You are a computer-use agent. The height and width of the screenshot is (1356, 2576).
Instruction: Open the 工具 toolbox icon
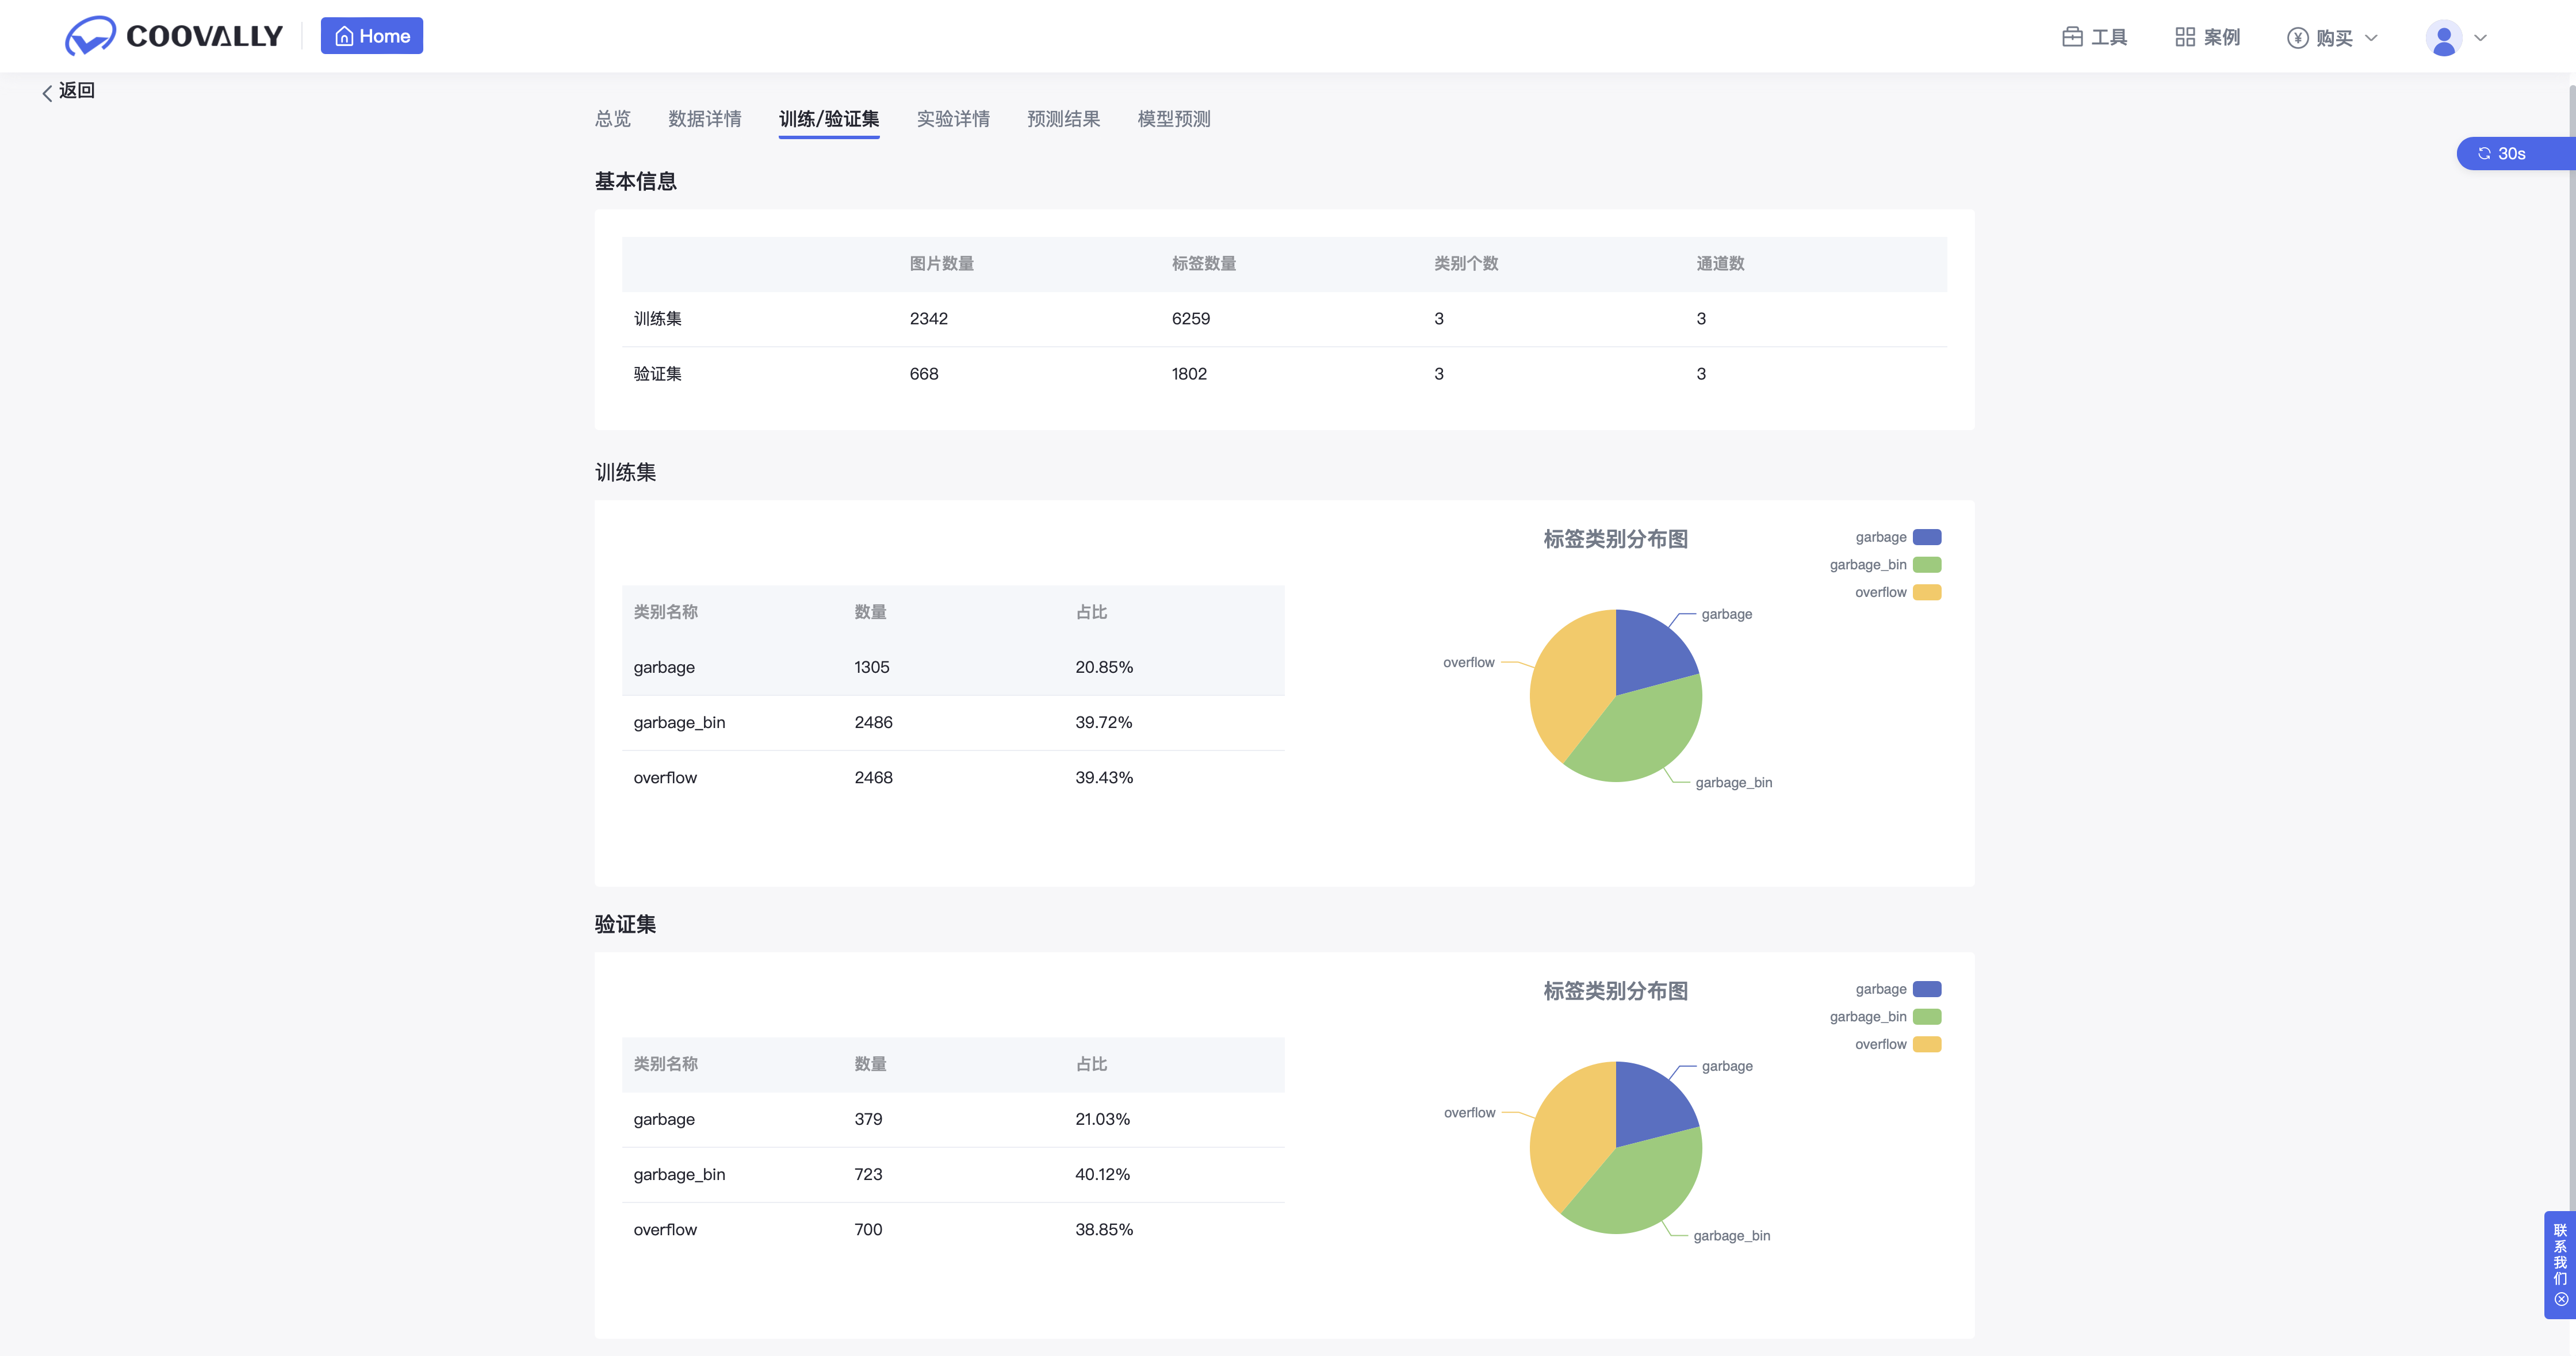(x=2072, y=37)
